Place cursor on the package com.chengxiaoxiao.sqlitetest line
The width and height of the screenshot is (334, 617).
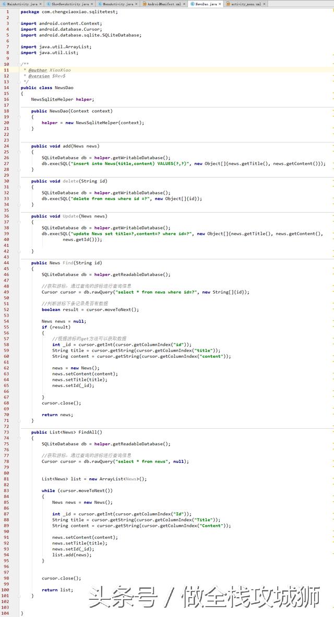click(x=69, y=12)
